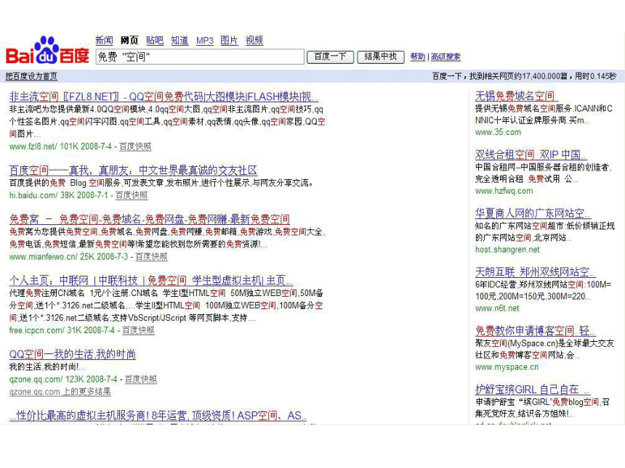625x468 pixels.
Task: Open the 免费教你申请博客空间 ad link
Action: pos(536,330)
